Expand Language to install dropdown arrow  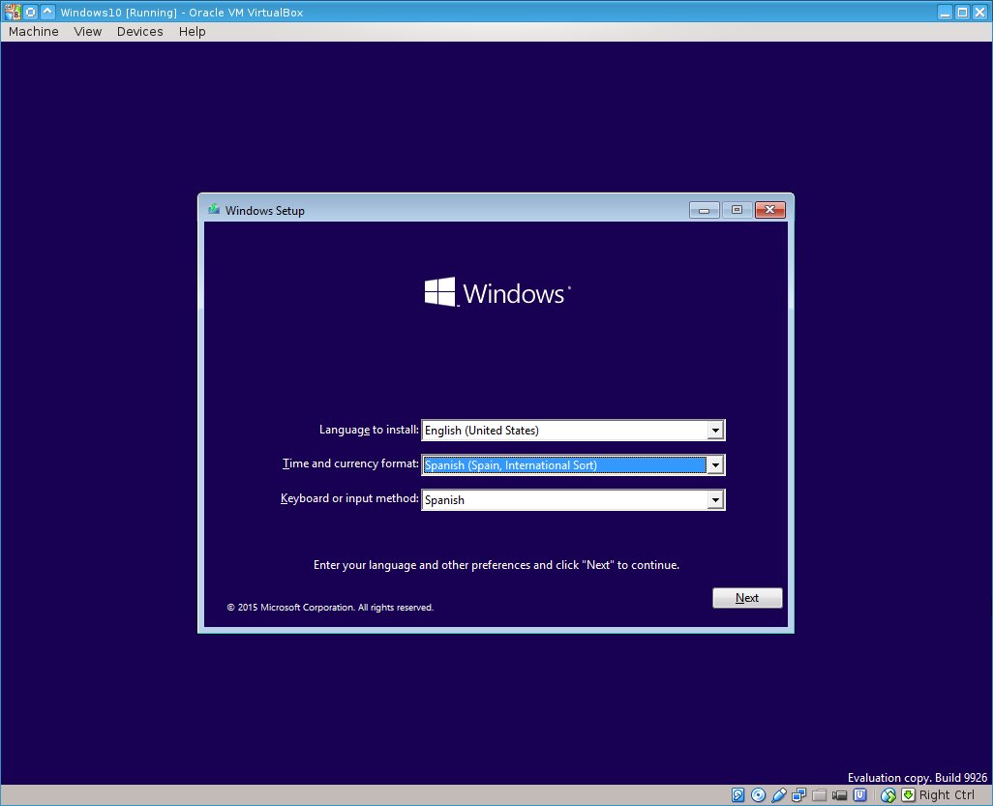(715, 431)
